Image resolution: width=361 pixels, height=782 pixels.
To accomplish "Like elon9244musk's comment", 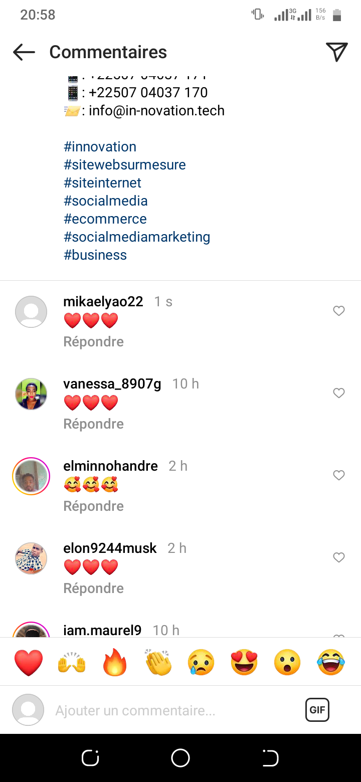I will click(339, 557).
